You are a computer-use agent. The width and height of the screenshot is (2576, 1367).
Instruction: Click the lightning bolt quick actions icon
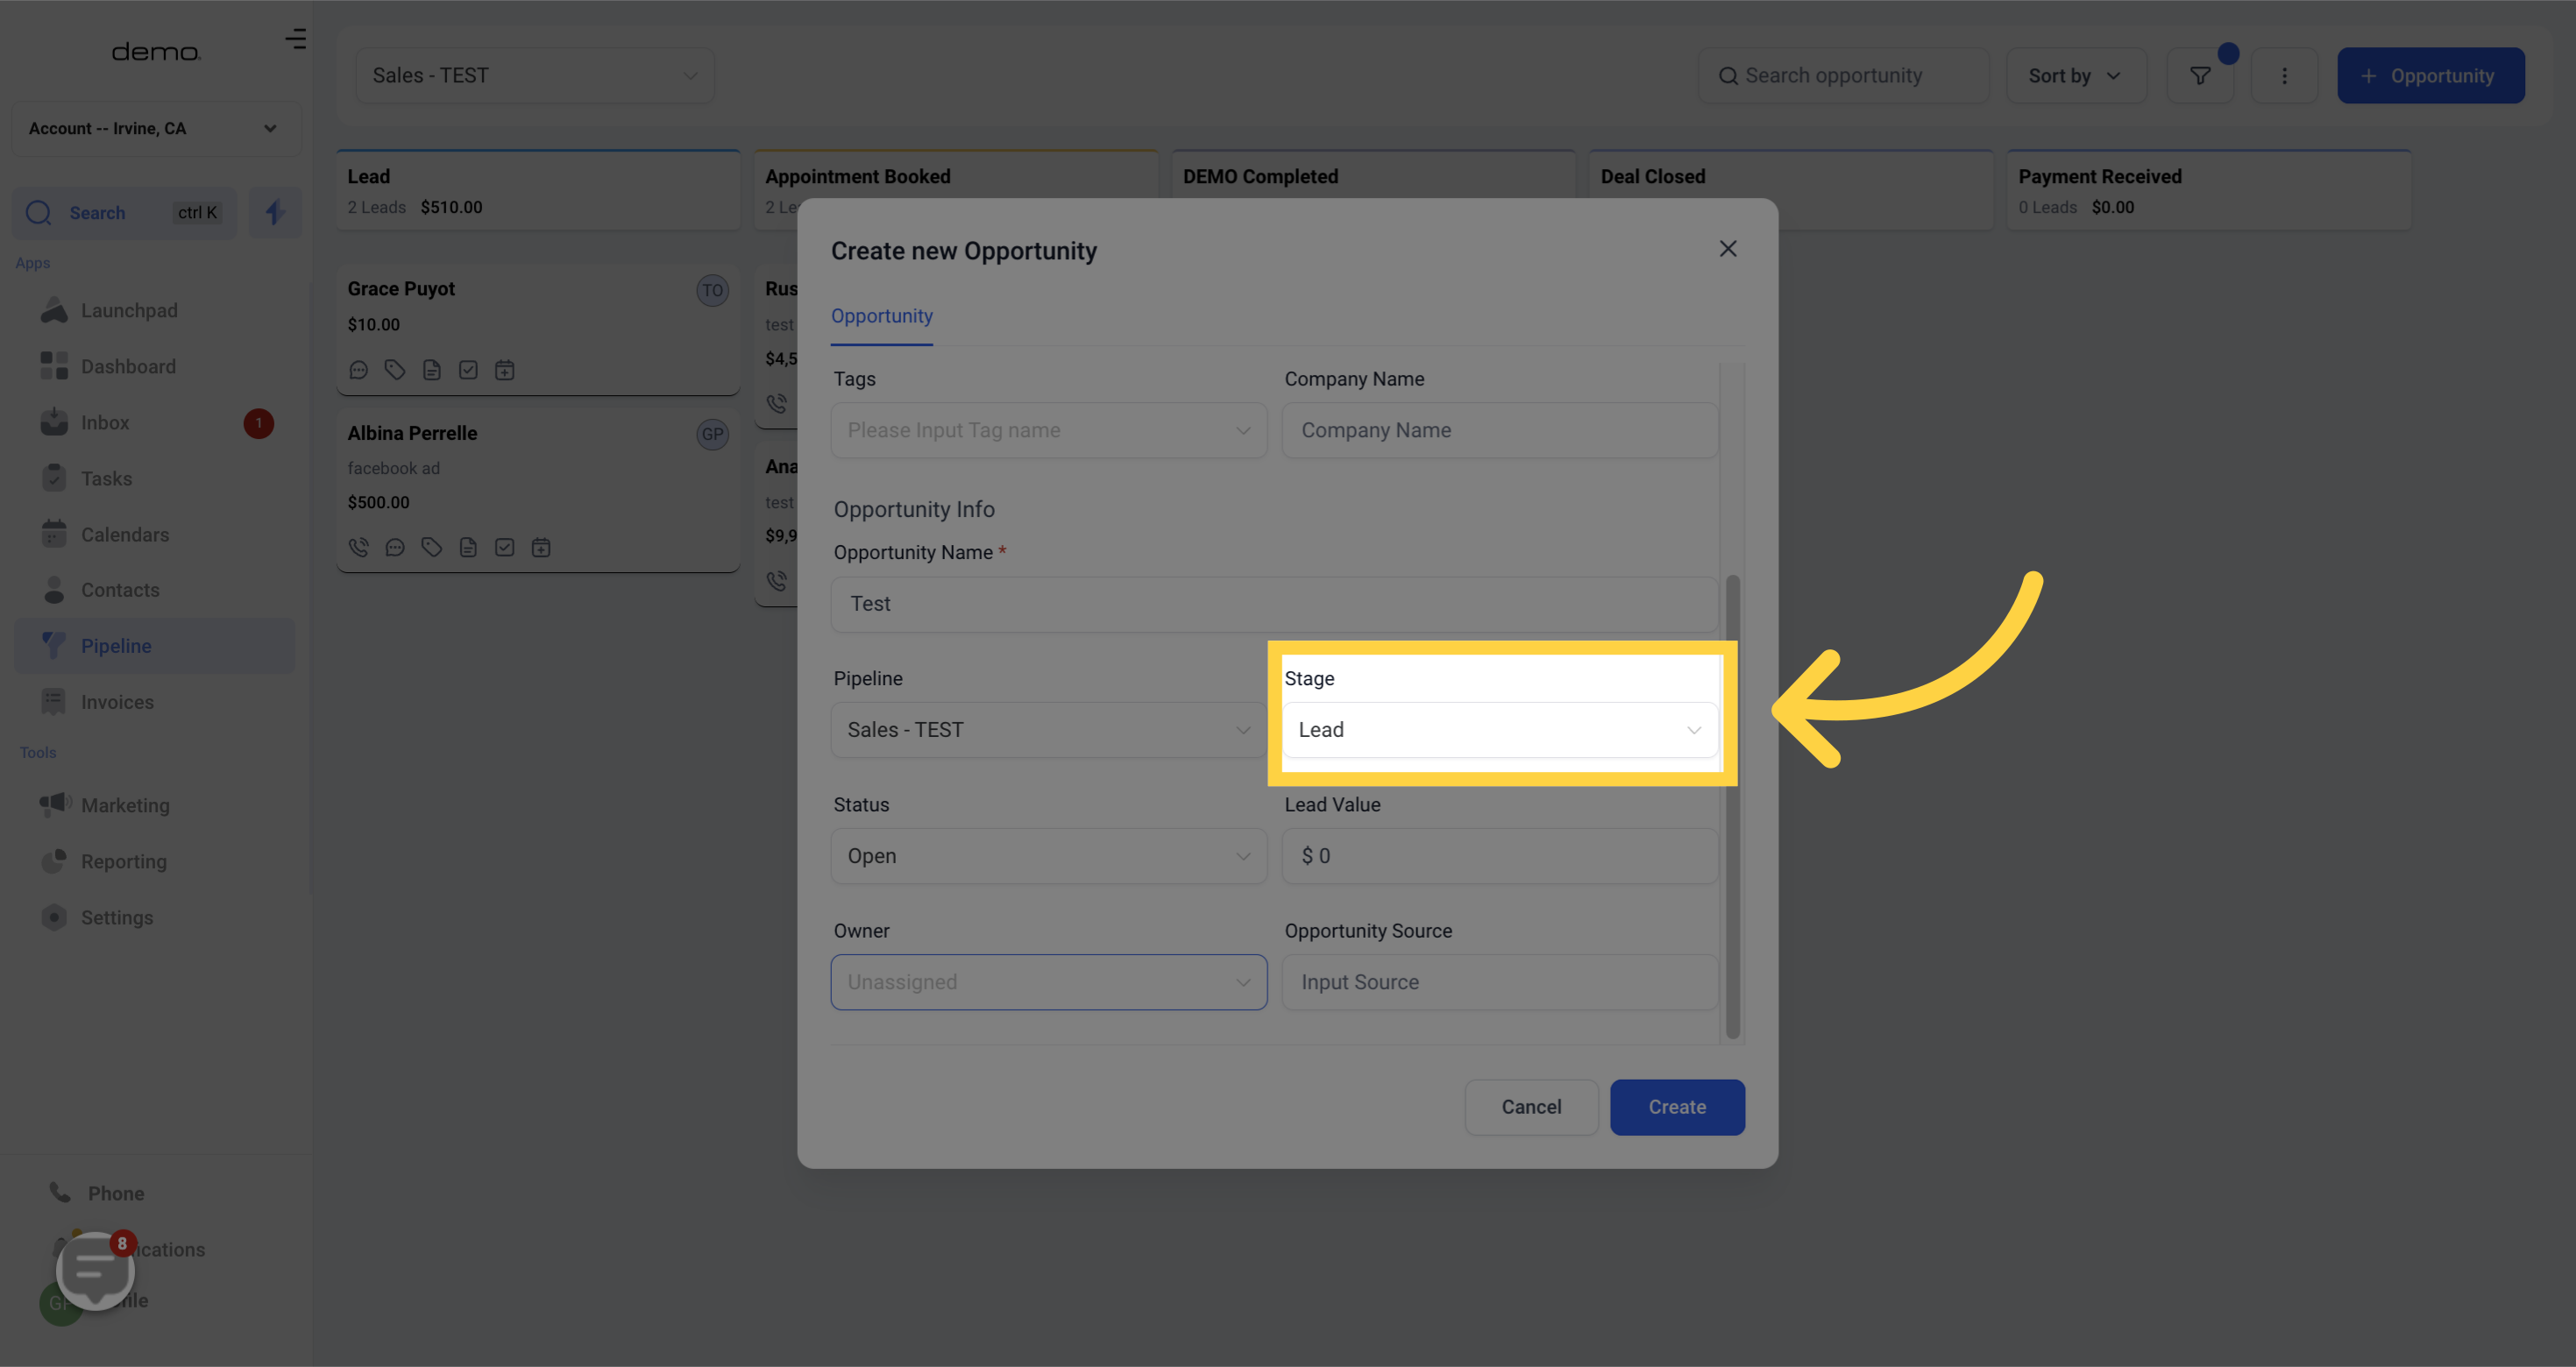point(275,212)
